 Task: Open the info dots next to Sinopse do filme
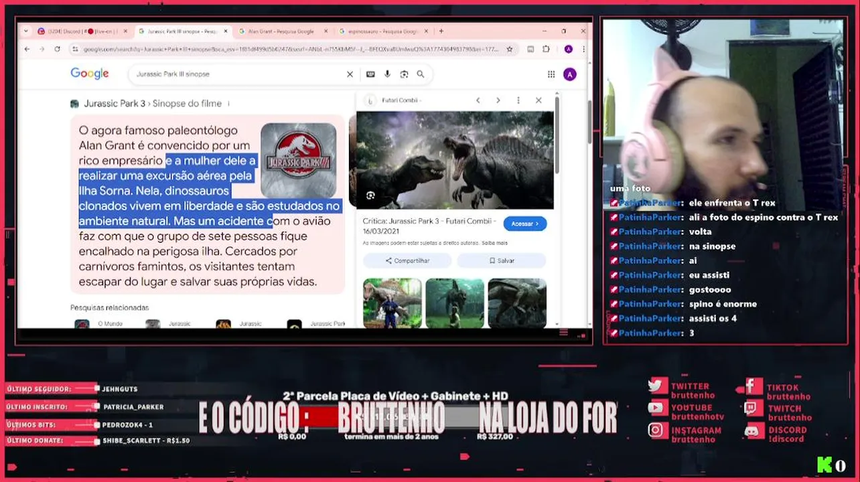229,104
